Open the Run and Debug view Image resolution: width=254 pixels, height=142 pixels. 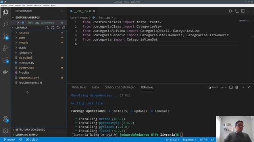point(5,48)
